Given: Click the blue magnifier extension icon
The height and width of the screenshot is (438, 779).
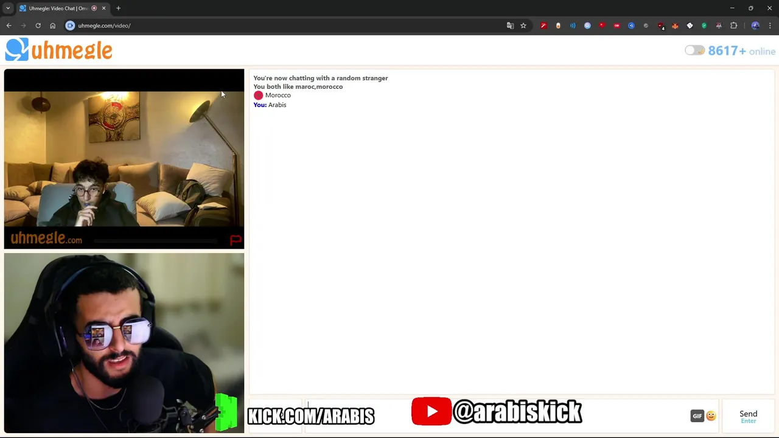Looking at the screenshot, I should 587,26.
